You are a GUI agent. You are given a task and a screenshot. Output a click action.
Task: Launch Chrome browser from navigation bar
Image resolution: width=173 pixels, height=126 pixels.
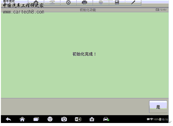pyautogui.click(x=50, y=119)
